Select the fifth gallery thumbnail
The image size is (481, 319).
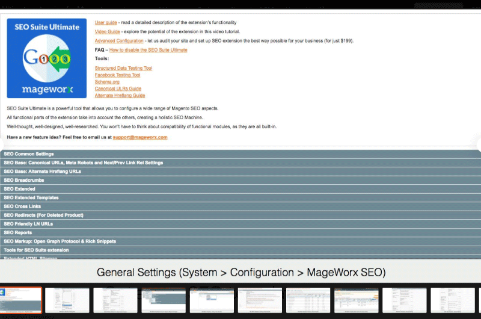pos(212,300)
